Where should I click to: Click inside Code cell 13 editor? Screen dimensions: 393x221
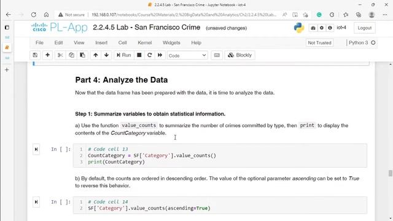click(220, 155)
